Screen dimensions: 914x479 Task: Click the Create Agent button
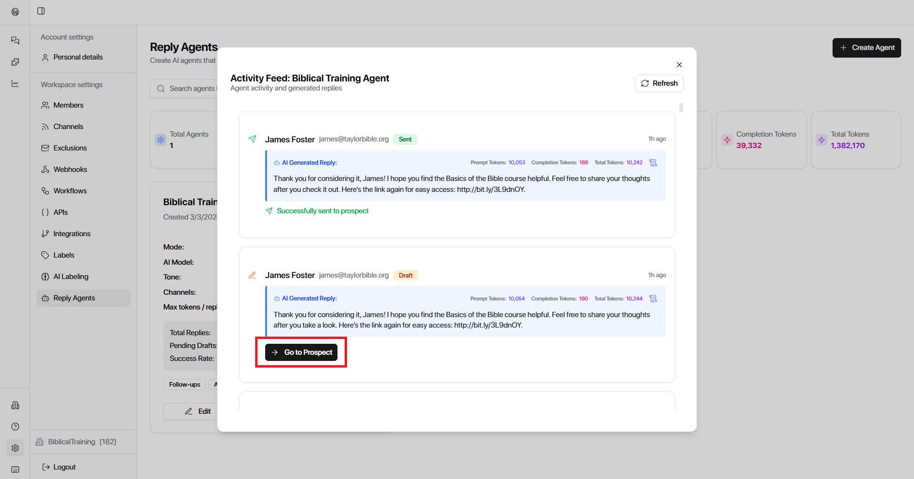866,48
